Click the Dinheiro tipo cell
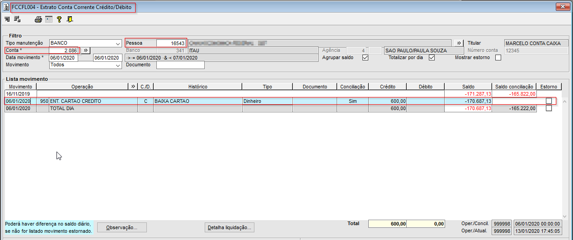Viewport: 573px width, 240px height. click(268, 101)
